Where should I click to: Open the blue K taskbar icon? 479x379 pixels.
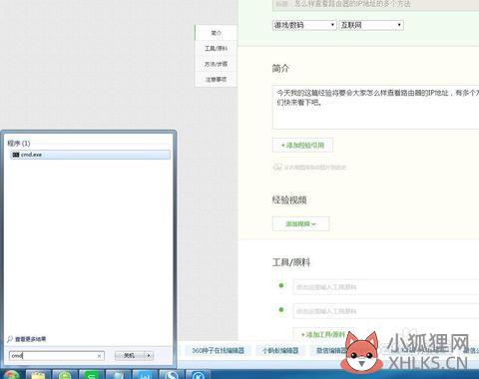(x=199, y=375)
